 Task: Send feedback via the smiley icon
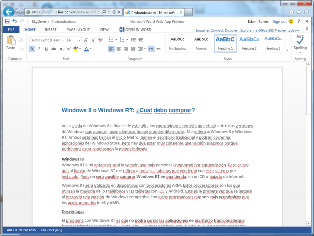291,21
